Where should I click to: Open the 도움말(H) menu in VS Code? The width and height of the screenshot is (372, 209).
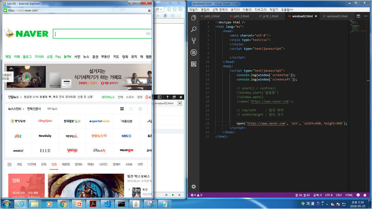tap(287, 10)
